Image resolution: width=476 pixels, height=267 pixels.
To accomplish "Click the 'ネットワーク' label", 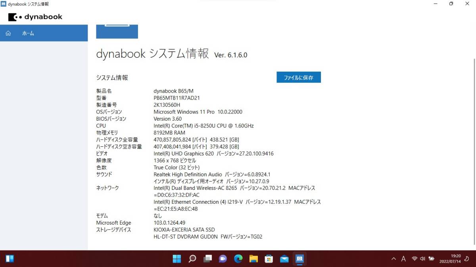I will point(107,188).
